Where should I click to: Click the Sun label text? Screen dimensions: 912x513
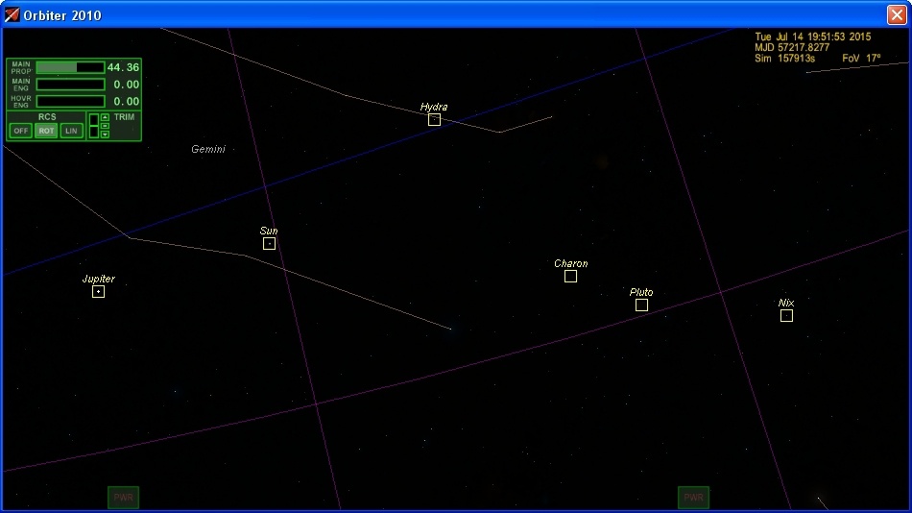(x=269, y=231)
